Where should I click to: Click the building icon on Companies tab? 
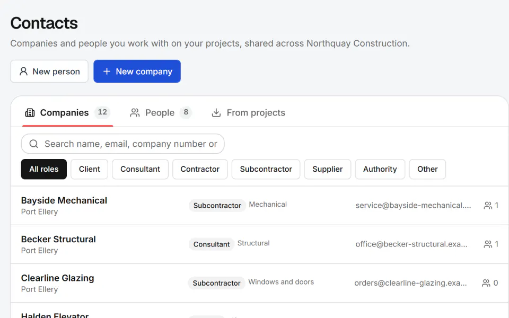(30, 112)
